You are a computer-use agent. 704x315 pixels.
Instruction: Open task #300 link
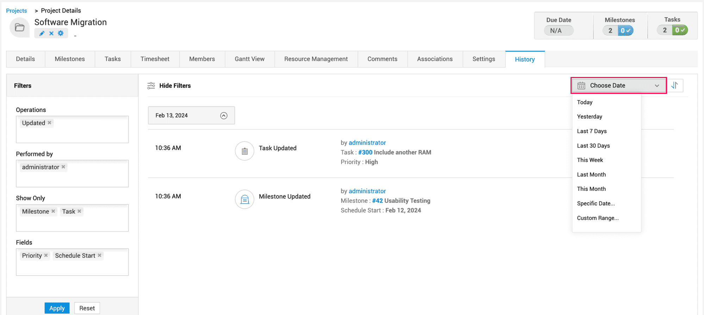point(365,152)
